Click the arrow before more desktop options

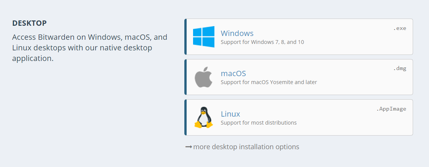coord(189,147)
